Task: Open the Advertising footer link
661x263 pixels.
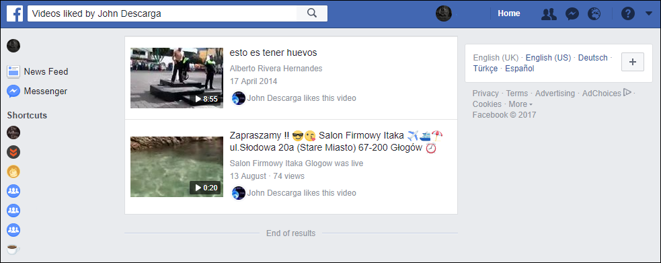Action: click(555, 93)
